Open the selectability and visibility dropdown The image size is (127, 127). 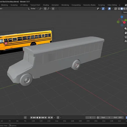99,9
